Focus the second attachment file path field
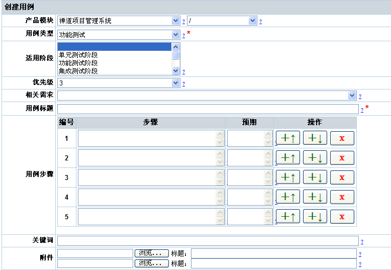Screen dimensions: 391x270 point(95,263)
